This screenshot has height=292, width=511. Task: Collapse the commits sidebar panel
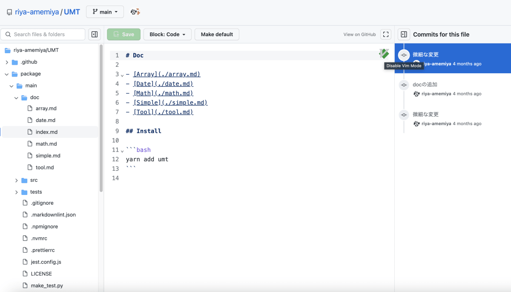point(404,34)
